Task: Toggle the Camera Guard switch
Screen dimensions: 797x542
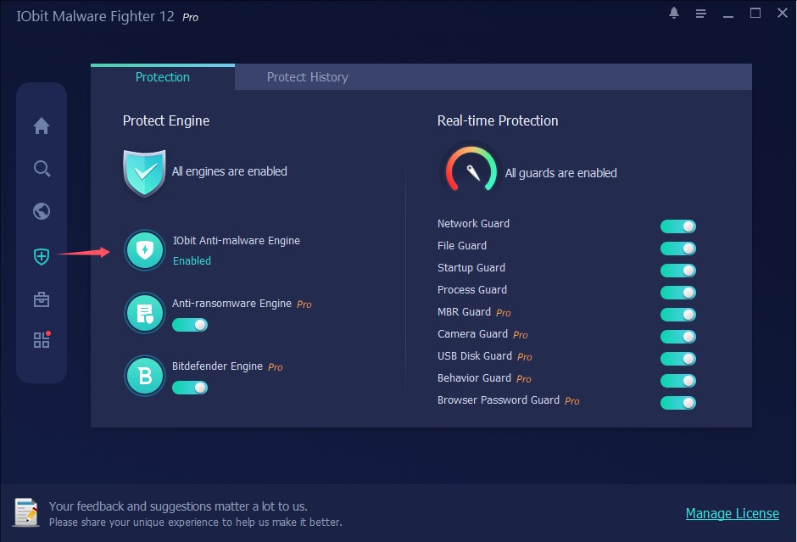Action: point(678,337)
